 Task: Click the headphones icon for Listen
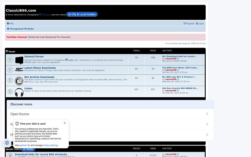pos(19,92)
